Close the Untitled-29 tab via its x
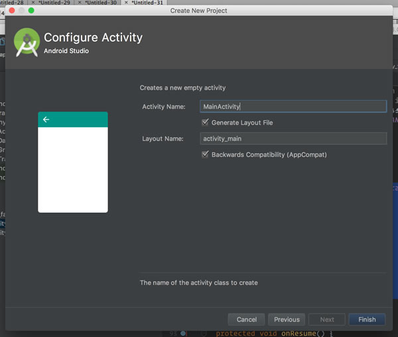Image resolution: width=398 pixels, height=337 pixels. [33, 3]
